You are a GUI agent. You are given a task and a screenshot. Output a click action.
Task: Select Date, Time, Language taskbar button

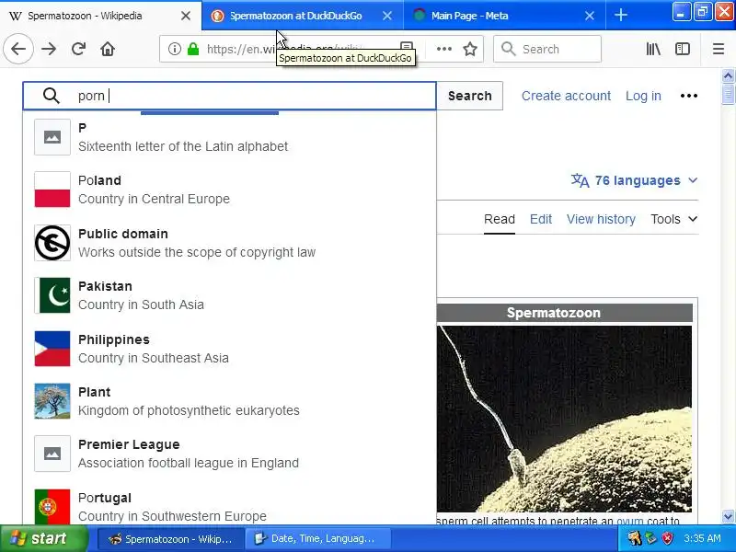click(318, 538)
